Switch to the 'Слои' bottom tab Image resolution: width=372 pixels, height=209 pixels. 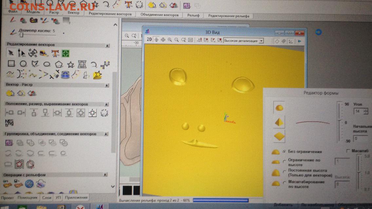click(46, 197)
